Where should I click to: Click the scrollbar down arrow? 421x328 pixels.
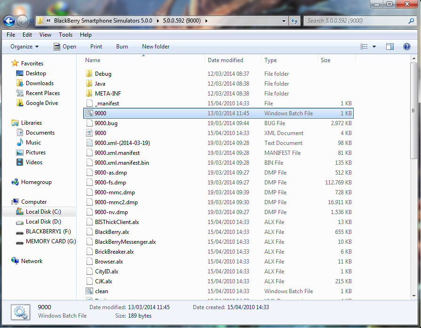(413, 296)
